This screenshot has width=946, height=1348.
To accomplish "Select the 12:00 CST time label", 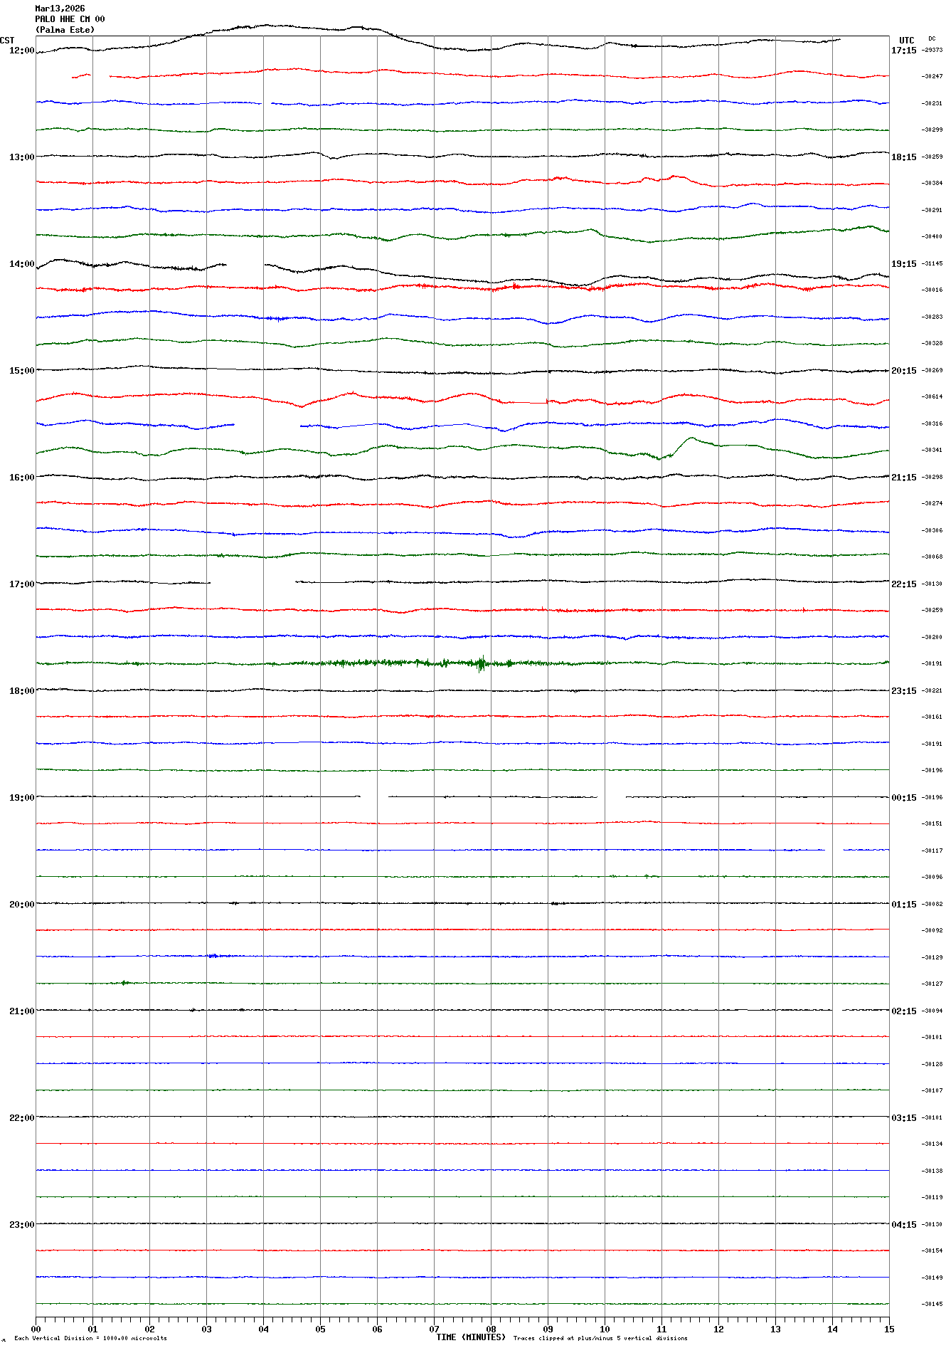I will pyautogui.click(x=21, y=51).
